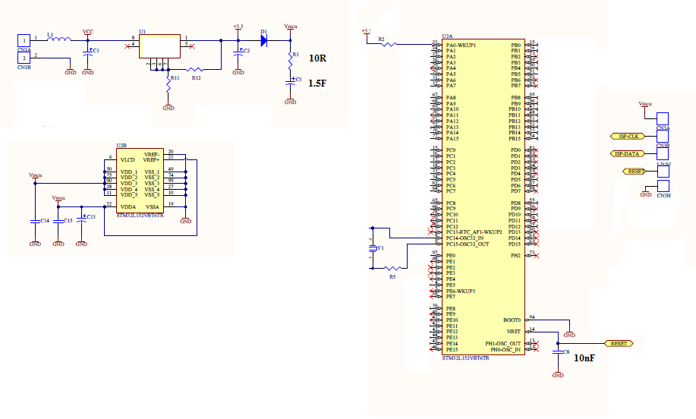696x419 pixels.
Task: Select the ISP-CLK net port
Action: [627, 137]
